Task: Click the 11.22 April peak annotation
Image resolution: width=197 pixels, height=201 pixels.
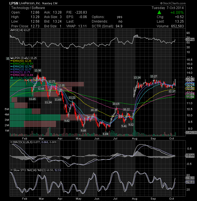Action: [x=72, y=98]
